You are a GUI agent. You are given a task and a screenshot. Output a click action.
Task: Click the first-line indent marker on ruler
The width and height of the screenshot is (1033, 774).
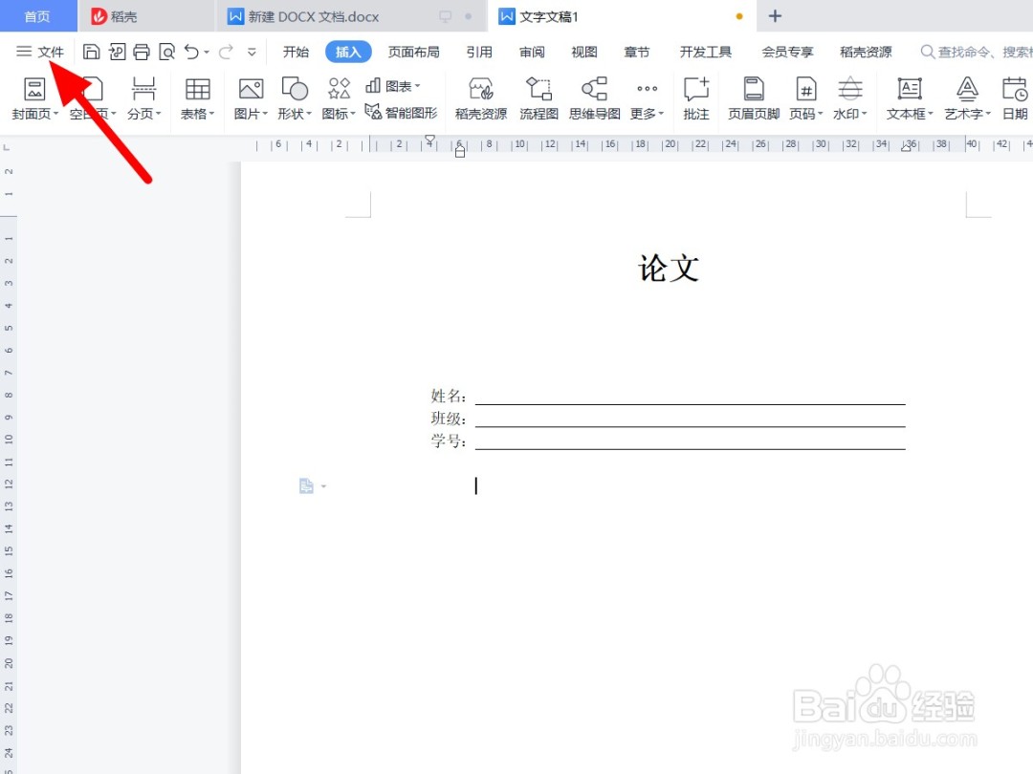click(x=429, y=140)
